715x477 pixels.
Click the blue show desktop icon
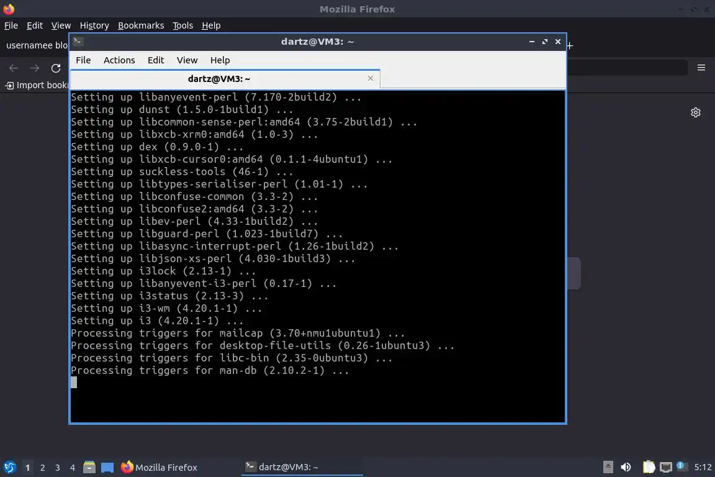click(x=107, y=467)
